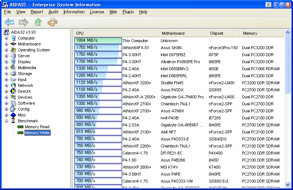Screen dimensions: 293x190
Task: Click the vertical scrollbar thumb
Action: pyautogui.click(x=287, y=64)
